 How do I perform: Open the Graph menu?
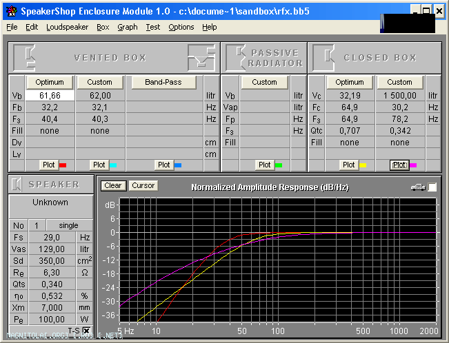[x=128, y=27]
